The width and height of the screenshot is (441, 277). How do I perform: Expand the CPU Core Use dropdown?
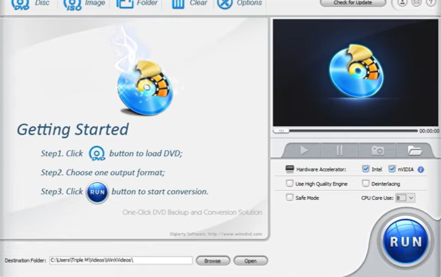click(x=411, y=198)
